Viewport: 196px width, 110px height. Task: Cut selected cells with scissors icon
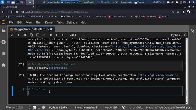pos(25,35)
